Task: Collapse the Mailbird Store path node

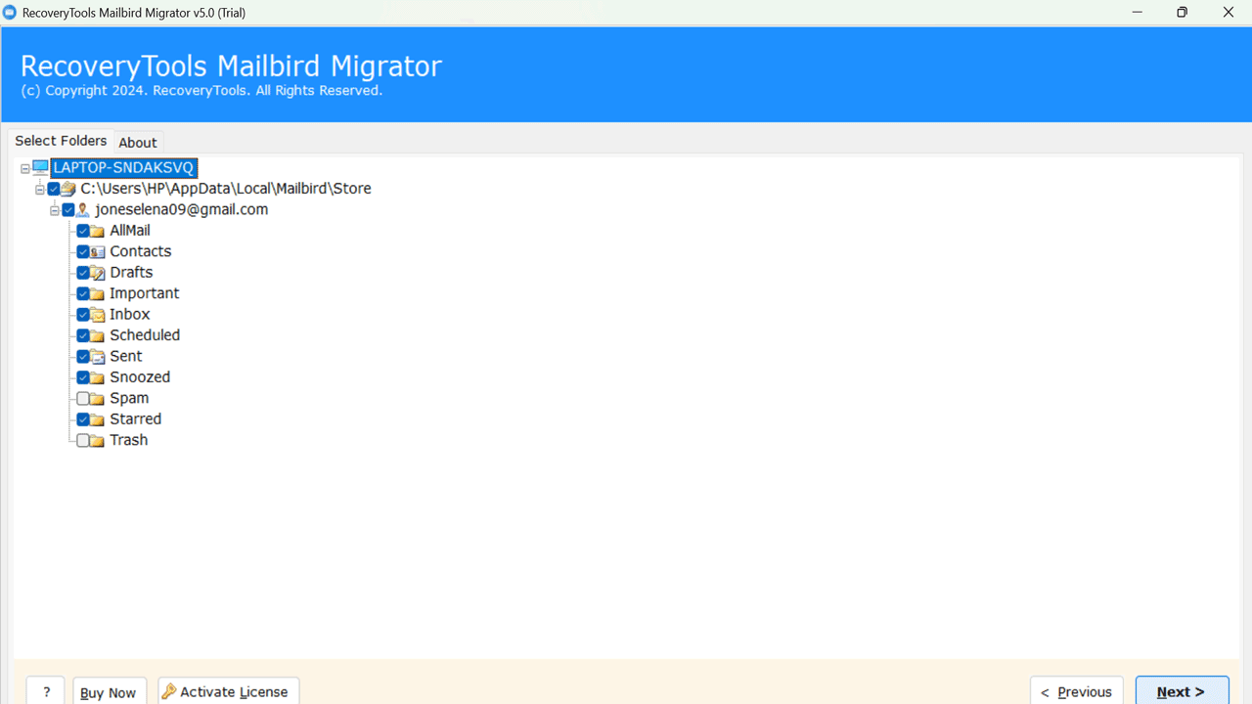Action: [40, 190]
